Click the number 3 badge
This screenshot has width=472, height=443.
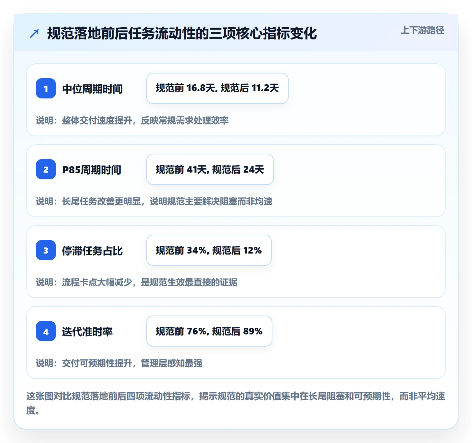pos(46,250)
